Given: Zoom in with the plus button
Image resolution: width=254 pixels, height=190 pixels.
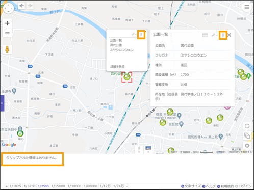Looking at the screenshot, I should pos(7,23).
